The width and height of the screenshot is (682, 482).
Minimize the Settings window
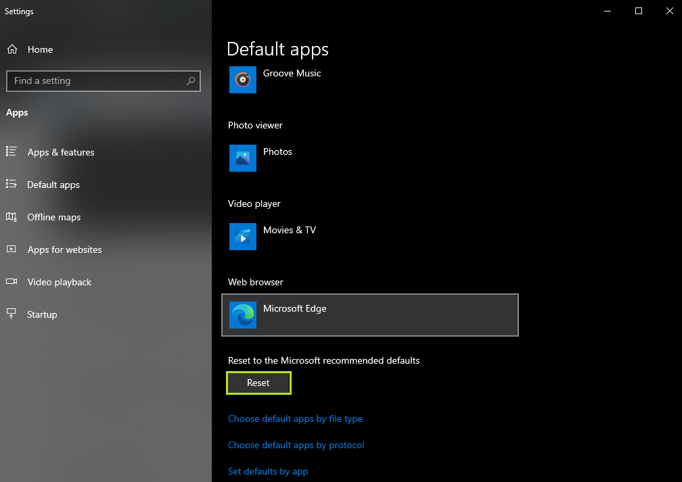tap(608, 11)
